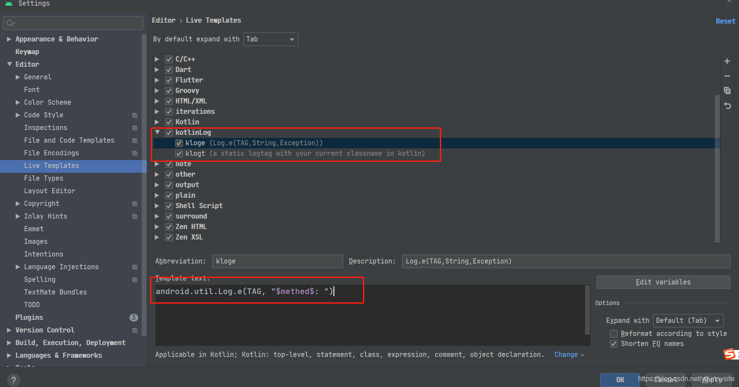
Task: Open Emmet settings page
Action: click(34, 229)
